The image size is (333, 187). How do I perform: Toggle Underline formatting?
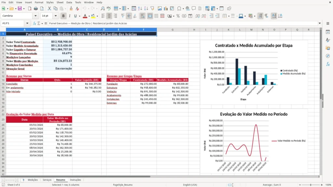click(75, 16)
